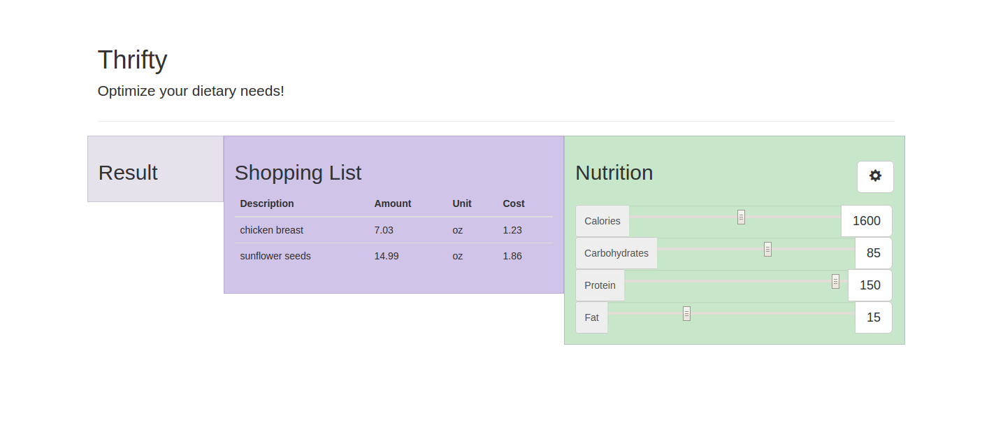Viewport: 989px width, 437px height.
Task: Focus the Fat value field showing 15
Action: pyautogui.click(x=873, y=317)
